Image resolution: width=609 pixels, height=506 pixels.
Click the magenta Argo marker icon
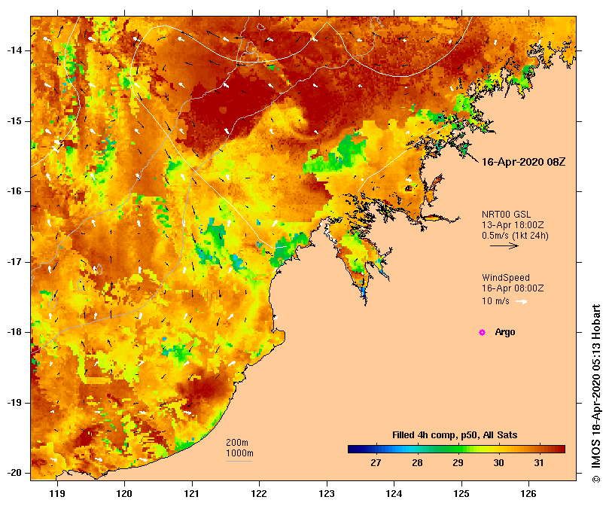point(482,332)
